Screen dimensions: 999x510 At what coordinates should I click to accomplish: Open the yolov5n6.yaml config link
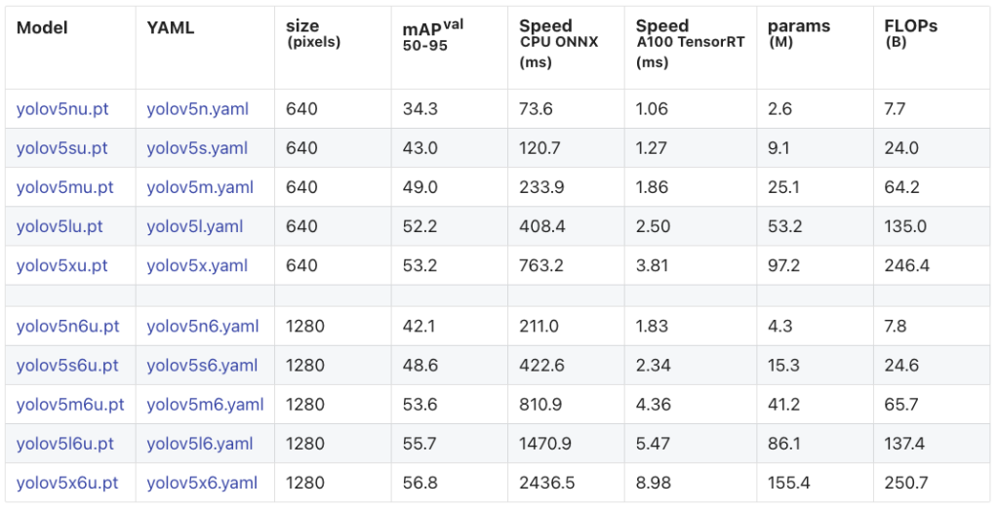pos(203,327)
